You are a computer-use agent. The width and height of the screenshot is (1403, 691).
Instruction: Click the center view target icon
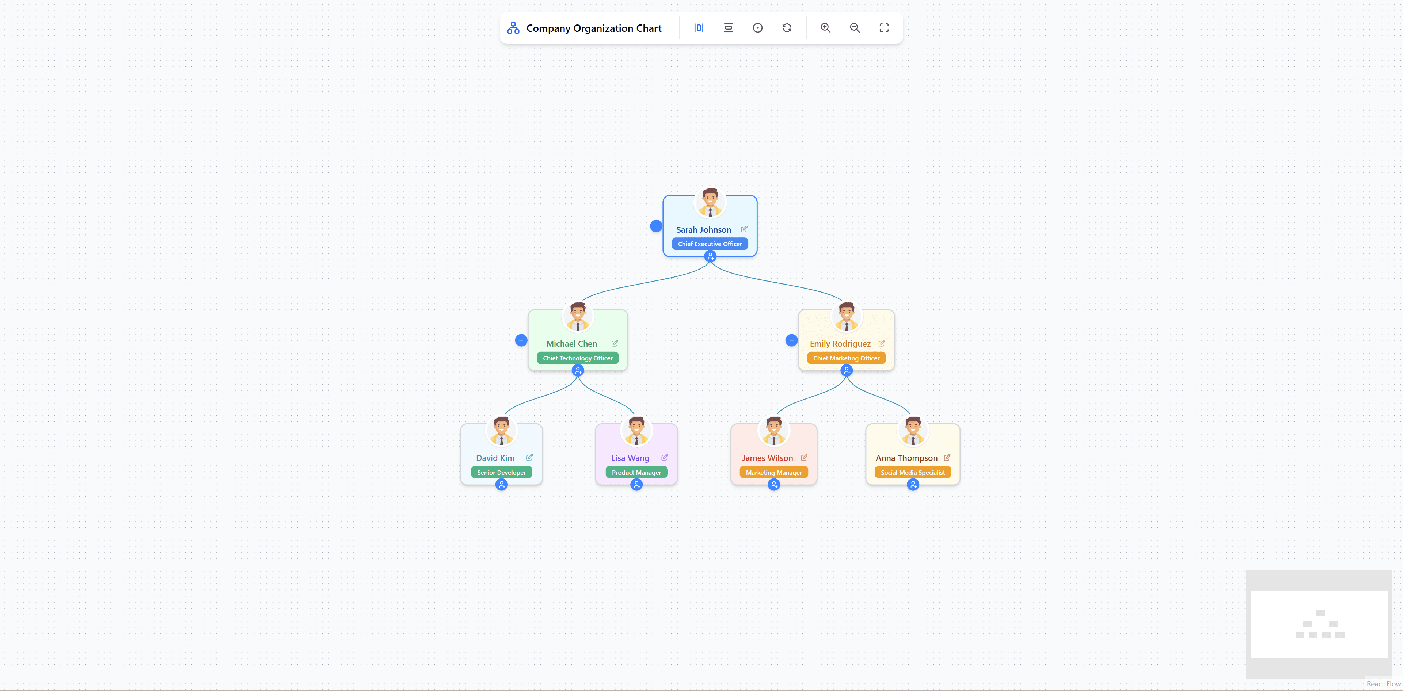758,27
